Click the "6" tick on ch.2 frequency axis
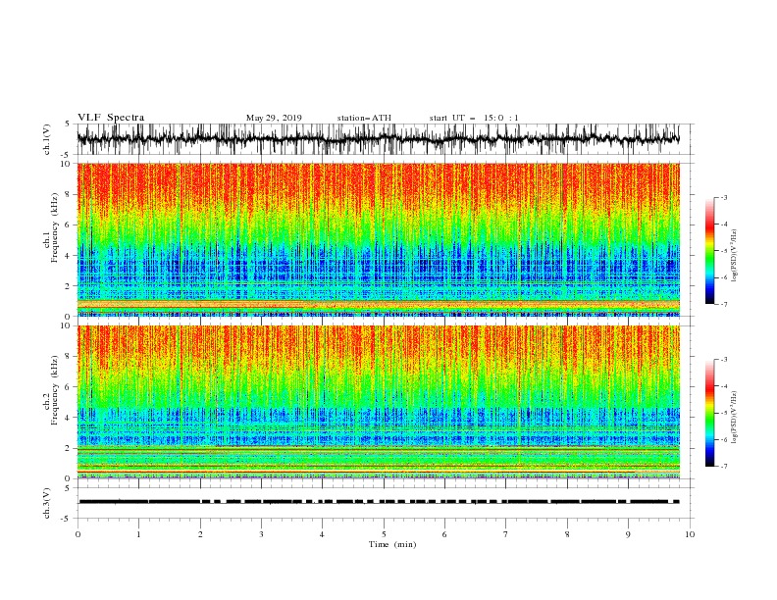This screenshot has width=777, height=600. 69,387
